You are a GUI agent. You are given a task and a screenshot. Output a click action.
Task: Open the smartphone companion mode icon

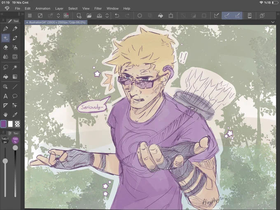[x=250, y=16]
